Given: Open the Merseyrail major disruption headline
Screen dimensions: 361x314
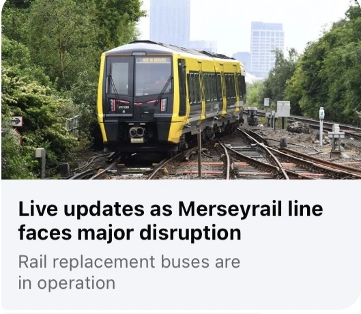Looking at the screenshot, I should (x=171, y=220).
